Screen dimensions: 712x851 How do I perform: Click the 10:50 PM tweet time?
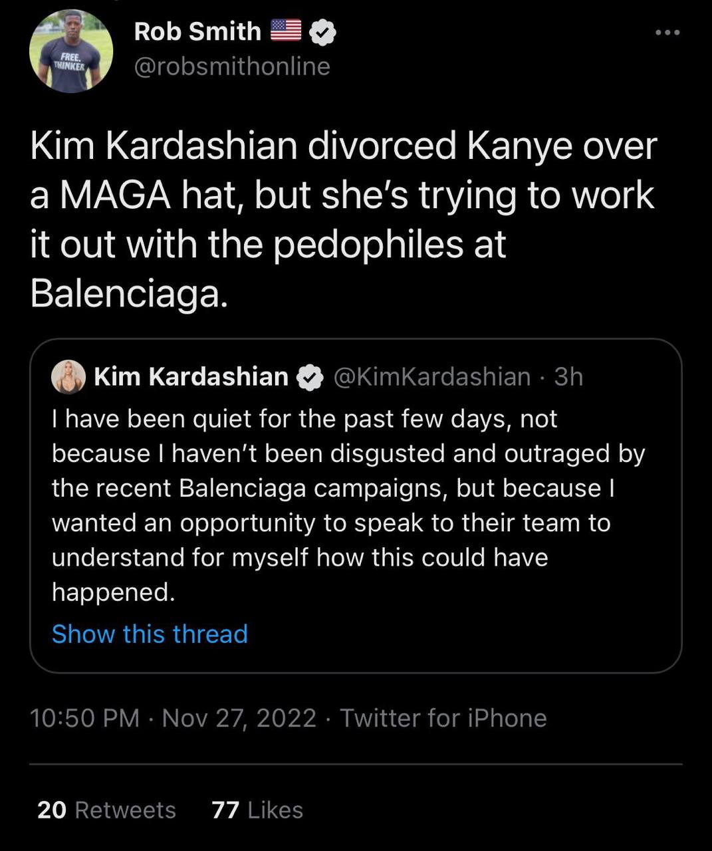(84, 718)
